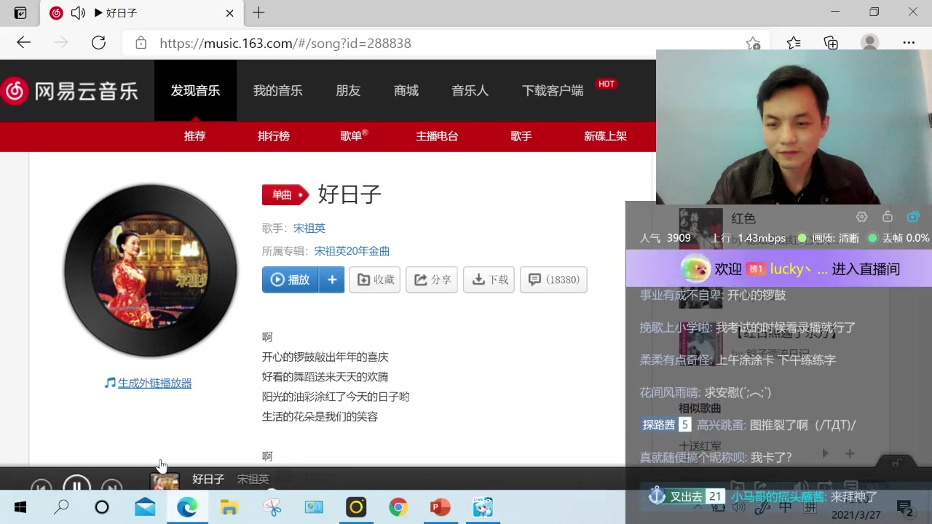This screenshot has height=524, width=932.
Task: Open the 我的音乐 tab
Action: tap(277, 90)
